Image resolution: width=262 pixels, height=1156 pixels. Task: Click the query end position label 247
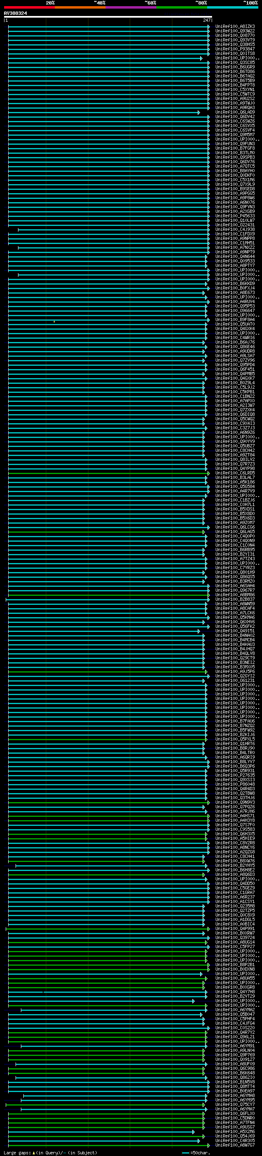pos(207,20)
